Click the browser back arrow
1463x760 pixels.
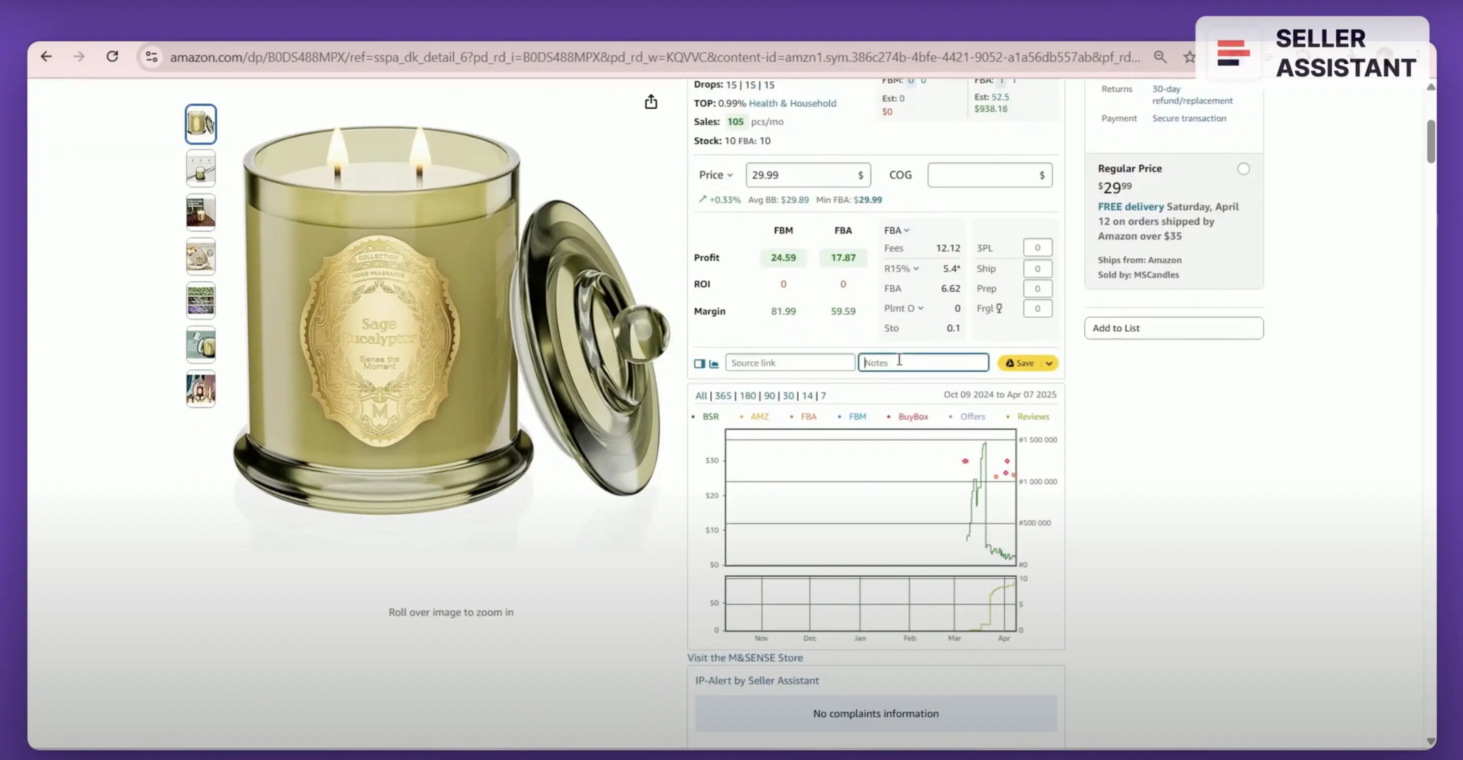tap(46, 57)
